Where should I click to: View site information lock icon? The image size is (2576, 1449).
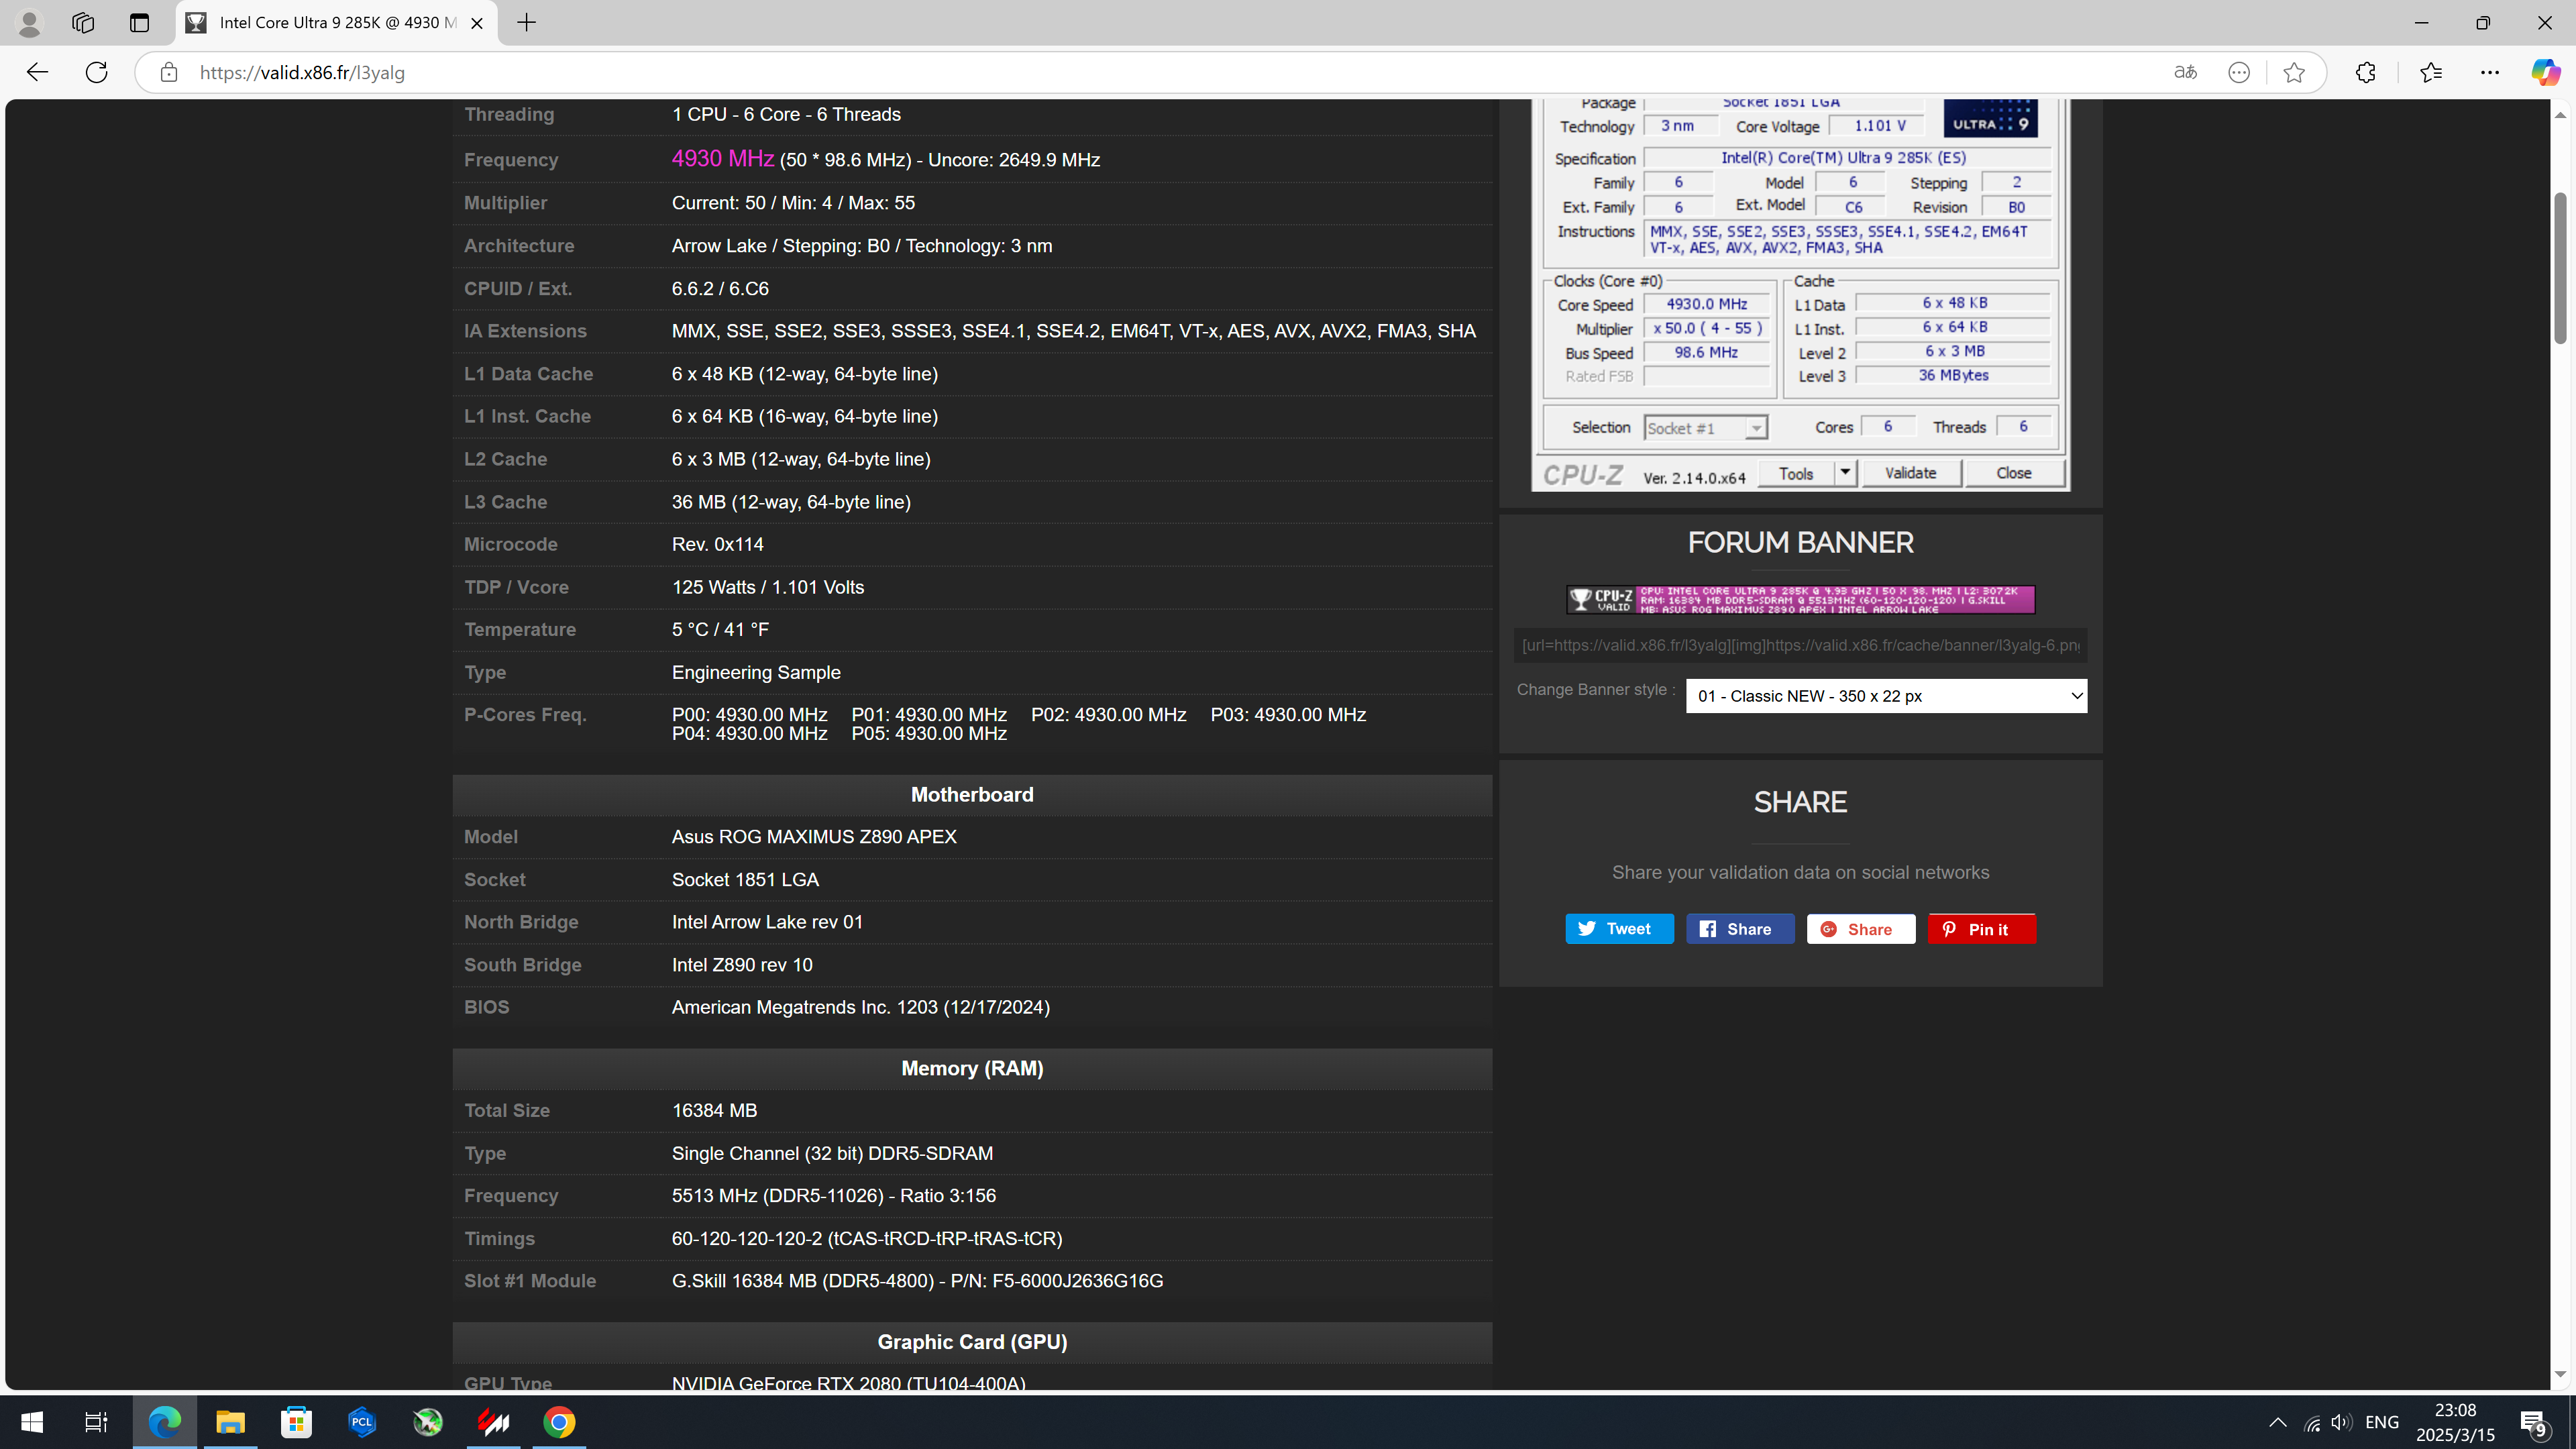(x=169, y=72)
